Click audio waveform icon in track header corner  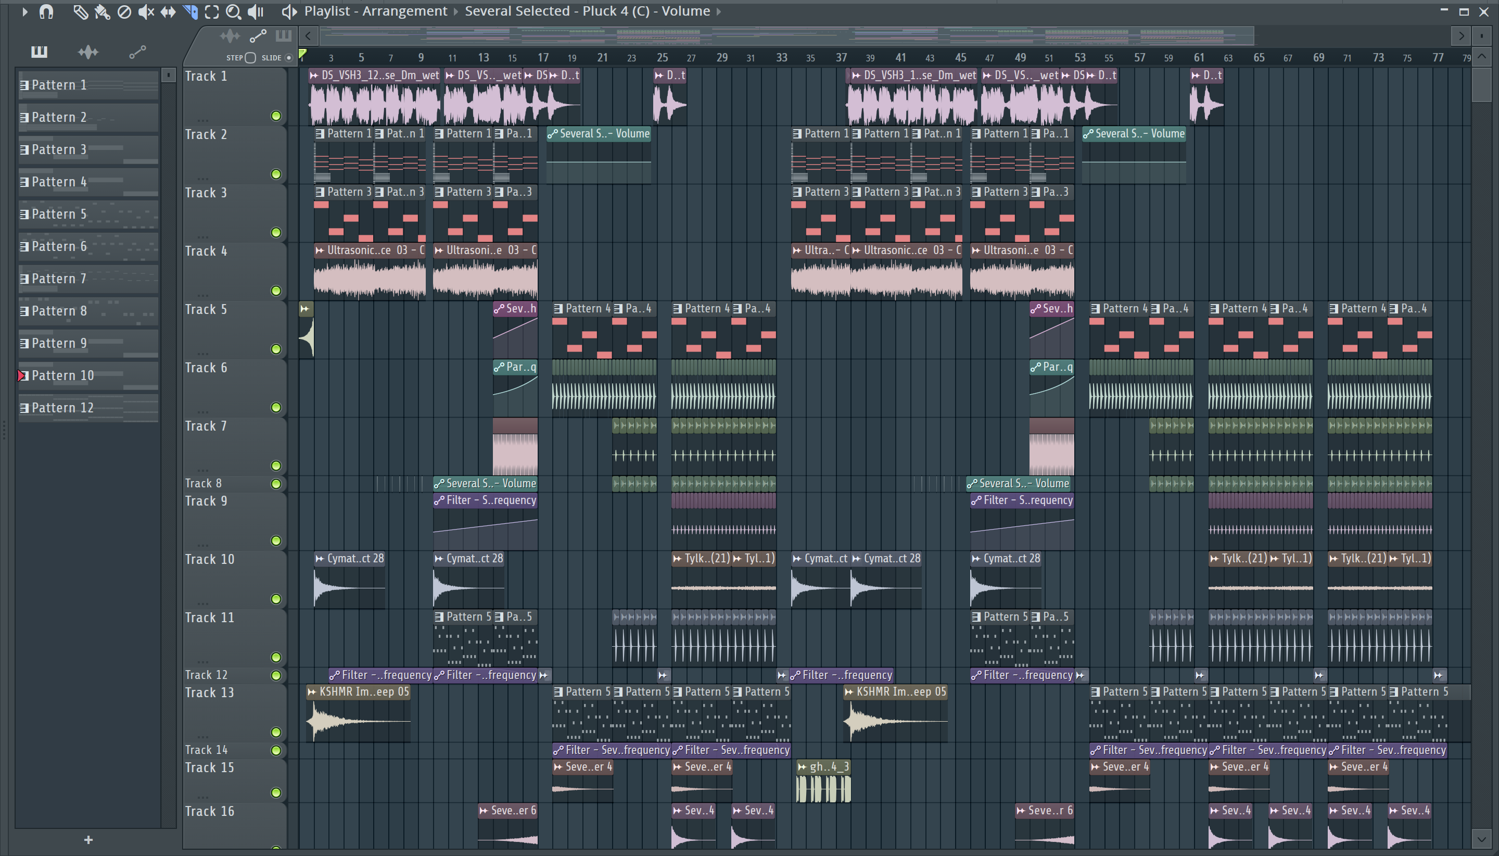[x=230, y=36]
